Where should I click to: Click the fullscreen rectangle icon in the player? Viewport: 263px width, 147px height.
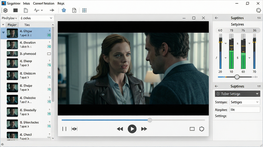(192, 129)
